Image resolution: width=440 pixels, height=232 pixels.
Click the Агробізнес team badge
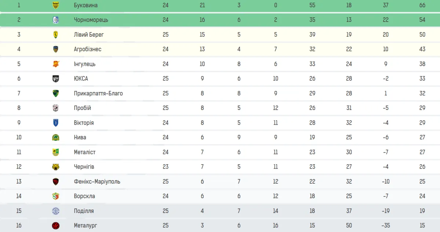(x=56, y=49)
